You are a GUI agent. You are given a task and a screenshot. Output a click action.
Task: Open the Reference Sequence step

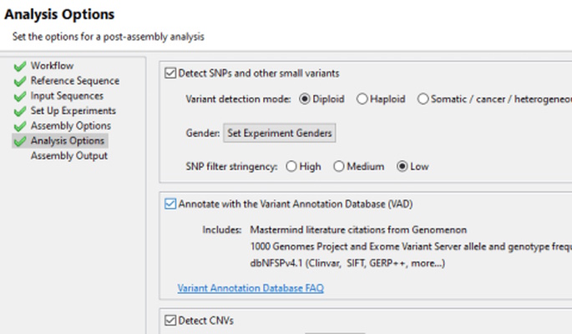tap(75, 81)
